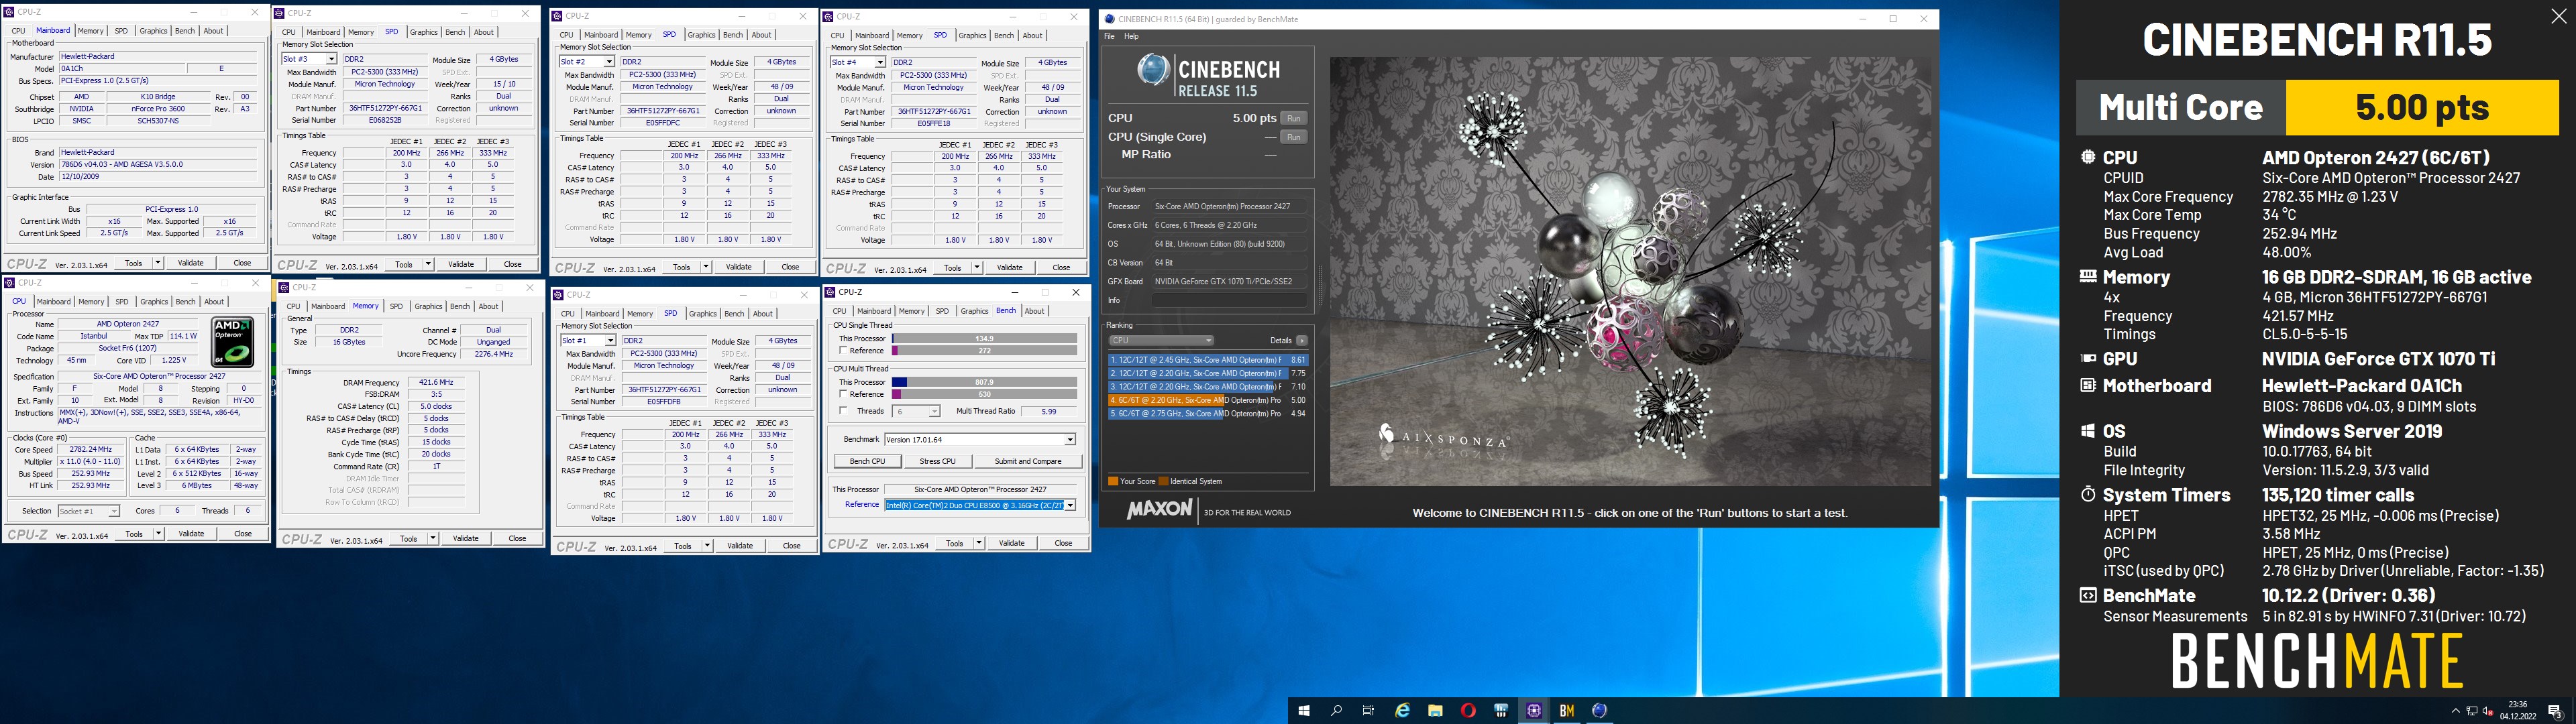Image resolution: width=2576 pixels, height=724 pixels.
Task: Select ranking row 6C/6T @ 2.75 GHz
Action: click(1208, 413)
